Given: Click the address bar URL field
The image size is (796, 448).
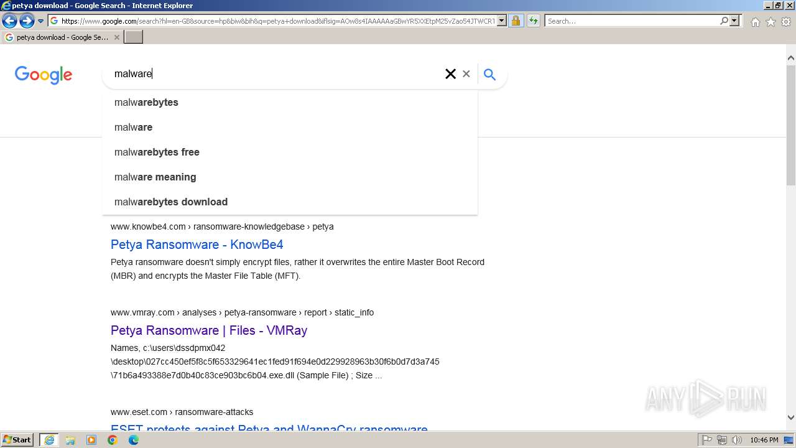Looking at the screenshot, I should pyautogui.click(x=278, y=21).
